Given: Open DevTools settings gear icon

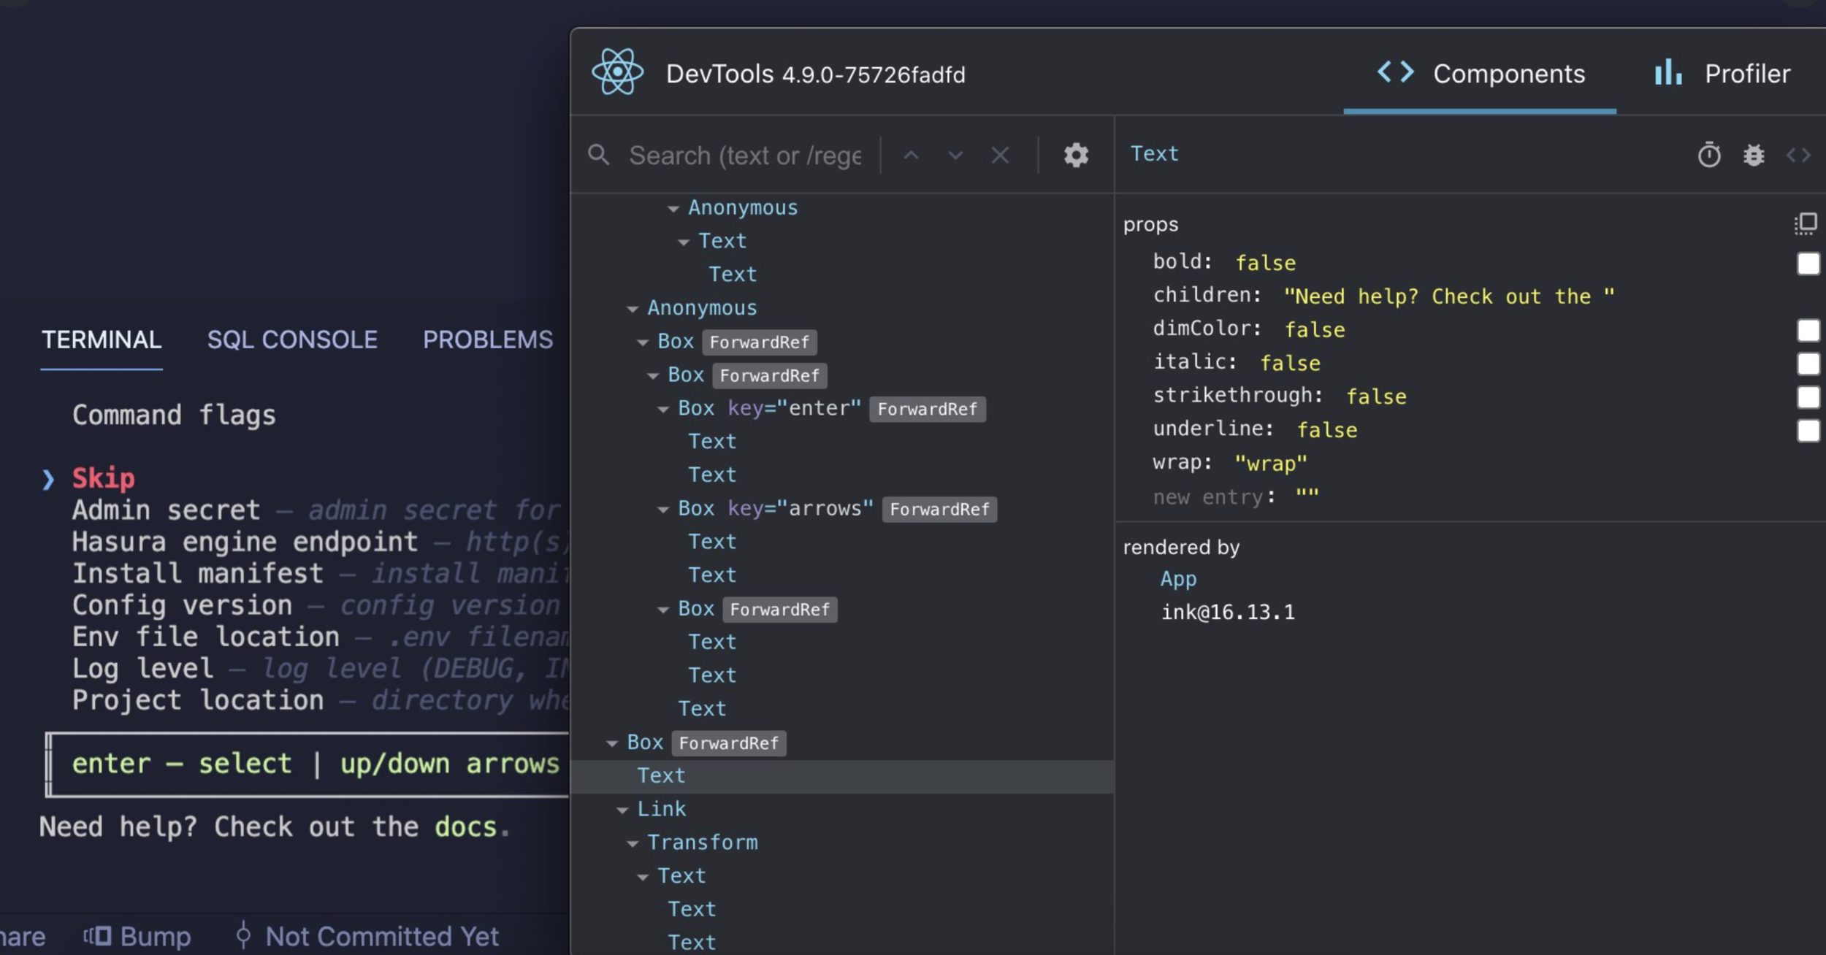Looking at the screenshot, I should (1076, 155).
